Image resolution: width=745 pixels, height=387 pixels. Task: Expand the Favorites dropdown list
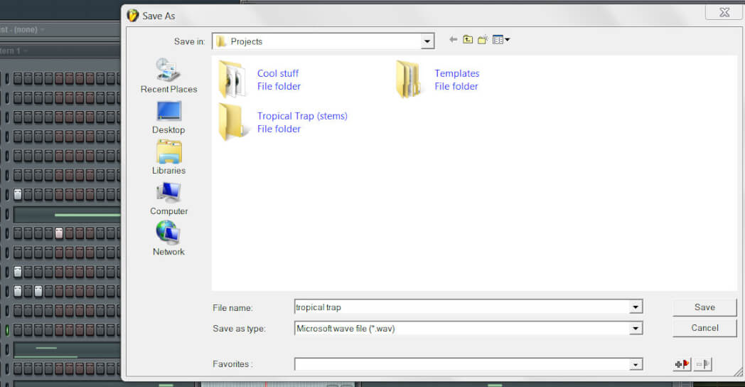(x=636, y=364)
